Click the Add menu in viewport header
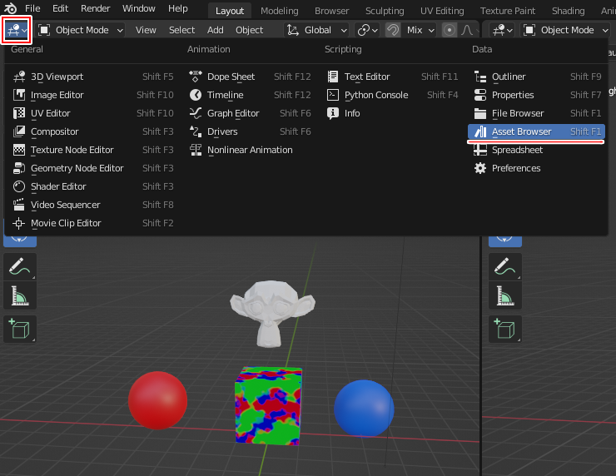The height and width of the screenshot is (476, 616). (x=215, y=30)
